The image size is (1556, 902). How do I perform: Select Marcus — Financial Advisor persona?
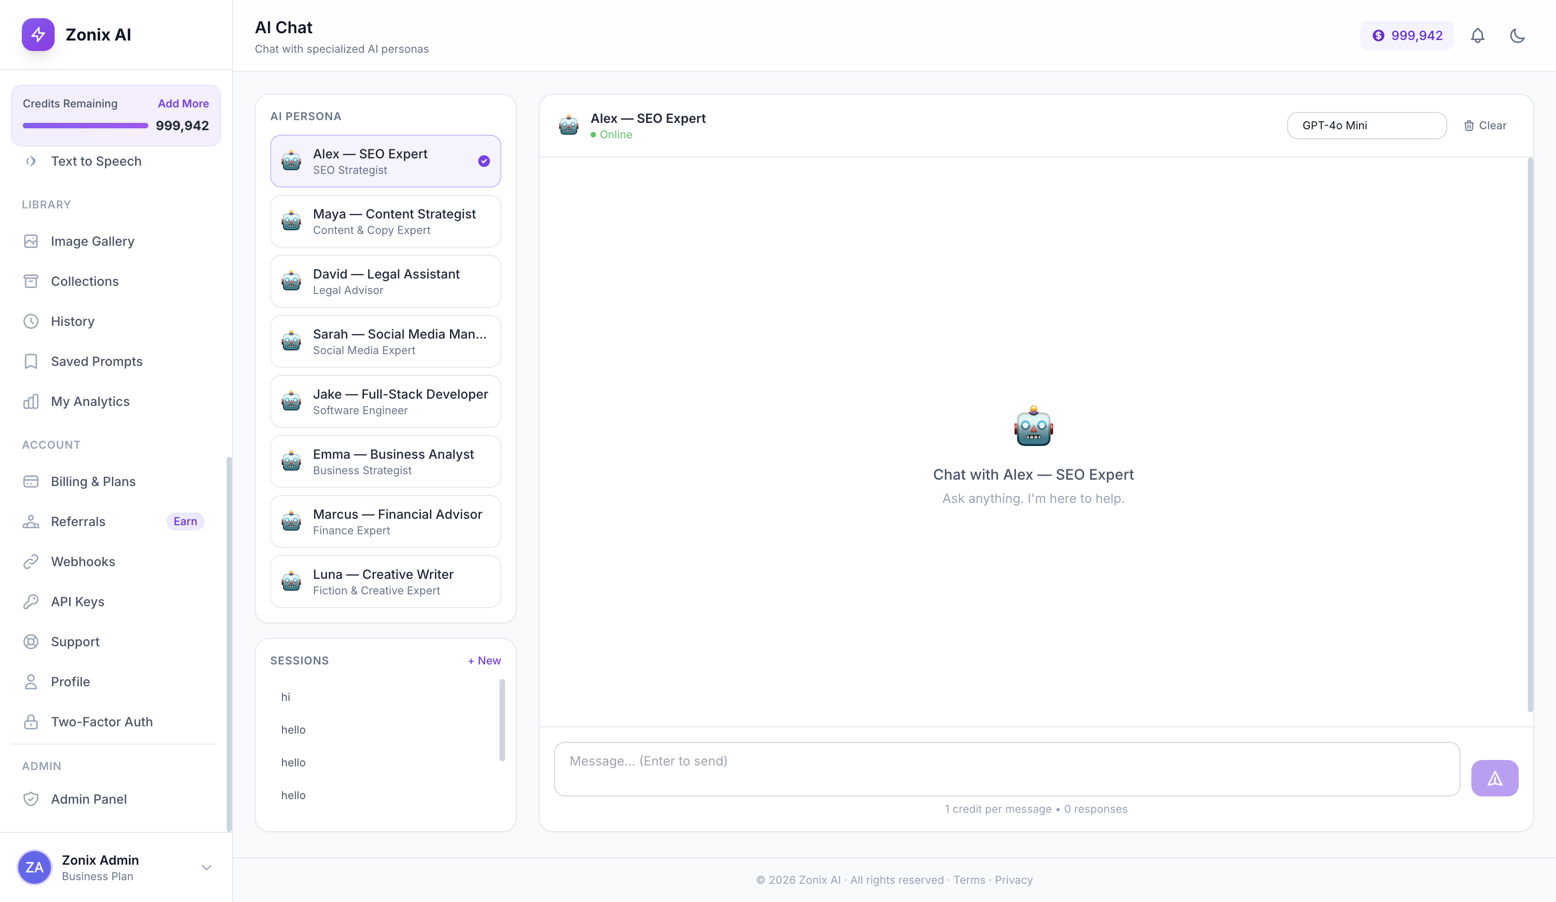(385, 522)
